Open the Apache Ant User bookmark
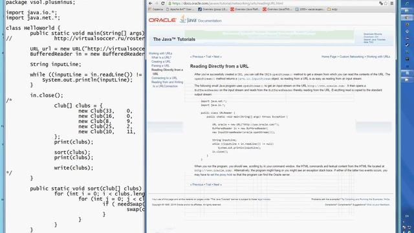 click(180, 9)
